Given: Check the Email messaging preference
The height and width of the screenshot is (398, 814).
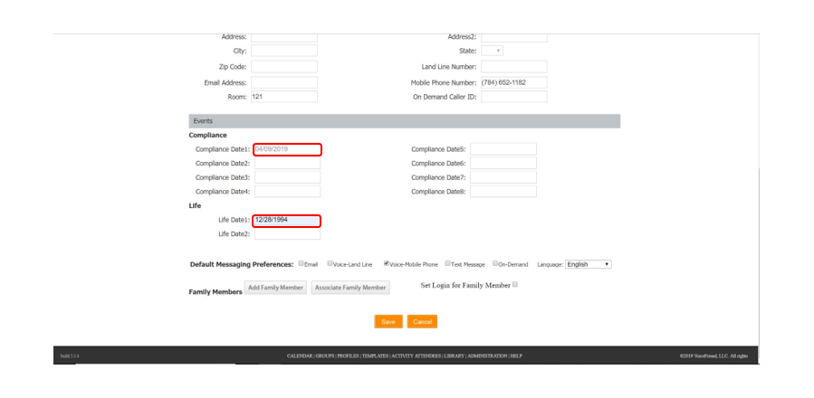Looking at the screenshot, I should (302, 263).
